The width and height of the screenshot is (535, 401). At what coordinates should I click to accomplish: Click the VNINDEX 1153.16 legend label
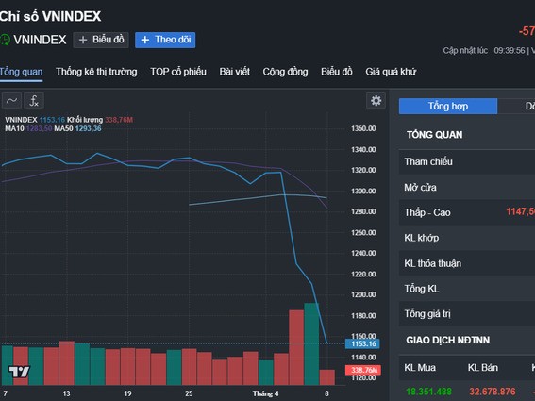point(35,120)
